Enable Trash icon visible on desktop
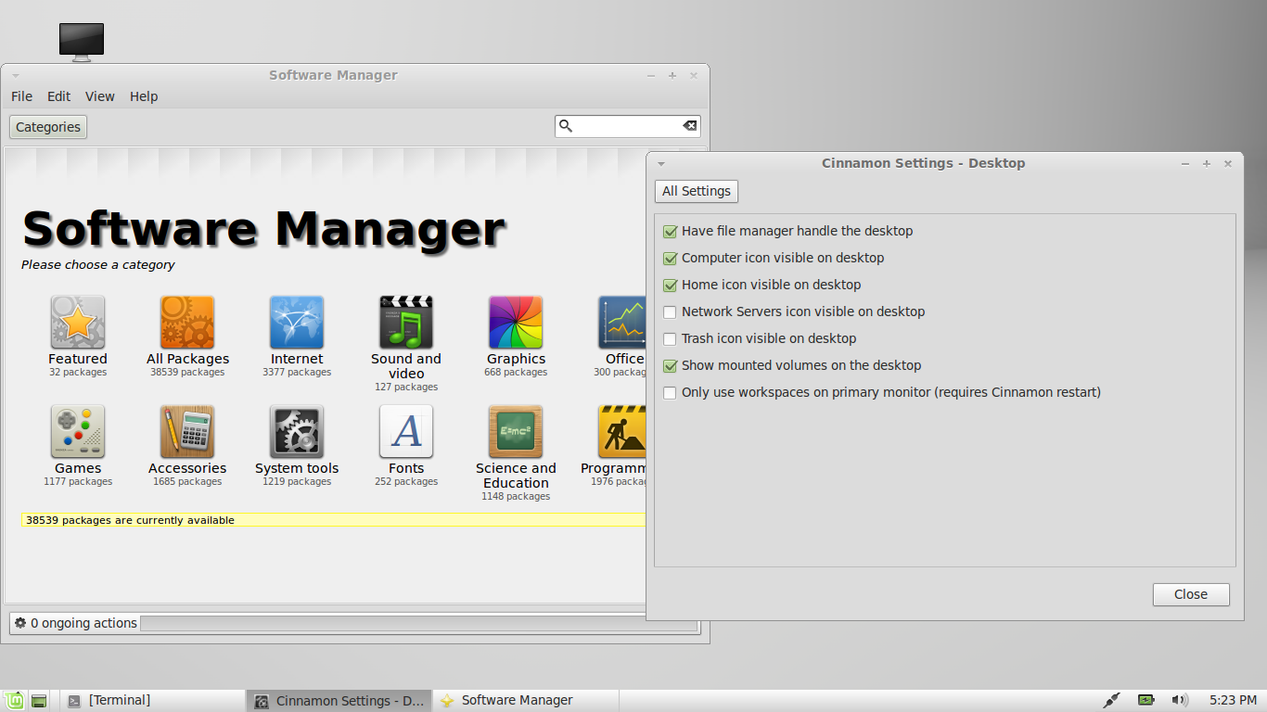 670,338
